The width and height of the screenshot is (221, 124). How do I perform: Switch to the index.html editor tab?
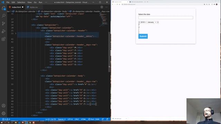tap(16, 7)
